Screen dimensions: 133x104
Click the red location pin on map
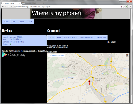click(89, 82)
